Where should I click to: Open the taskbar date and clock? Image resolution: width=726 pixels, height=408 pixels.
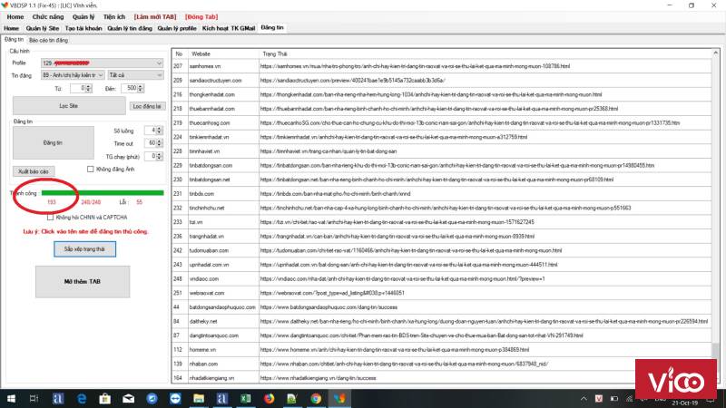[x=684, y=403]
